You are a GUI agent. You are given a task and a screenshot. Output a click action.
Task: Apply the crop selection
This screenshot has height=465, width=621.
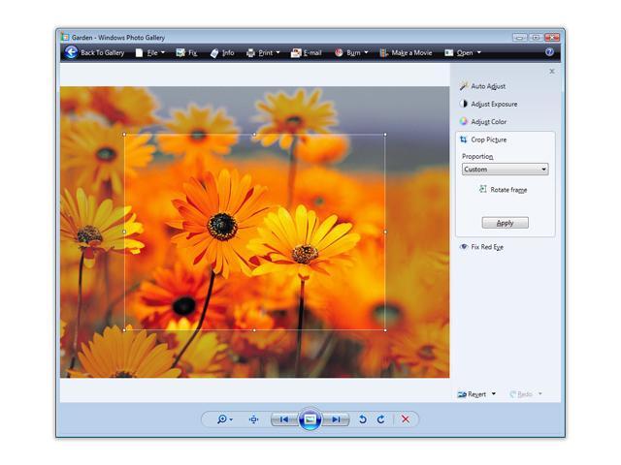(x=505, y=223)
